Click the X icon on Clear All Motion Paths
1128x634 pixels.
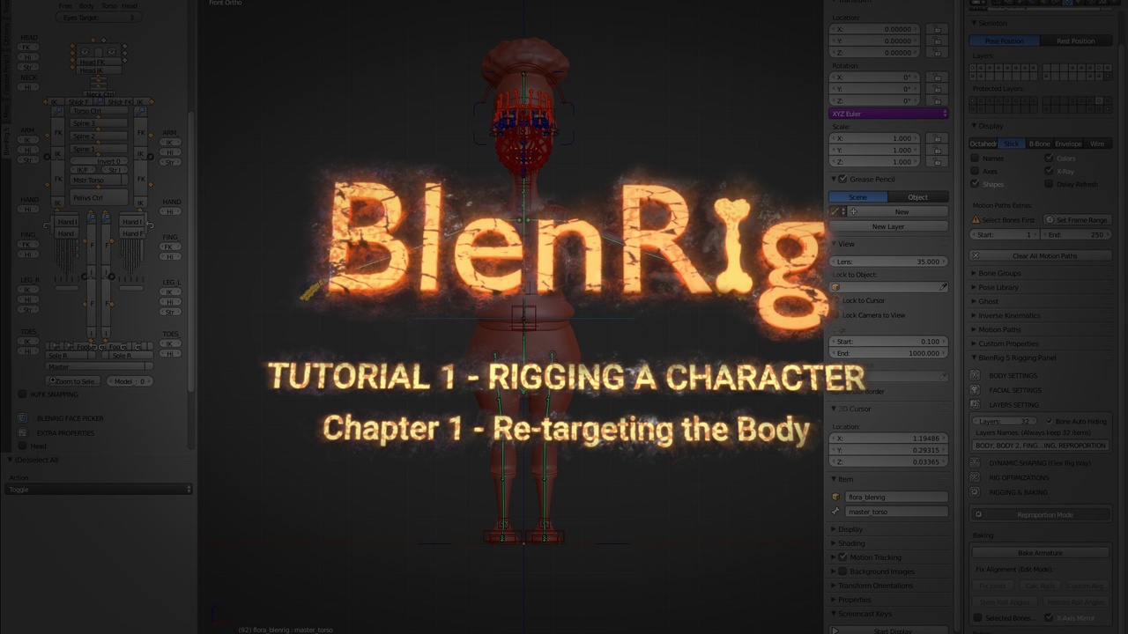tap(976, 255)
